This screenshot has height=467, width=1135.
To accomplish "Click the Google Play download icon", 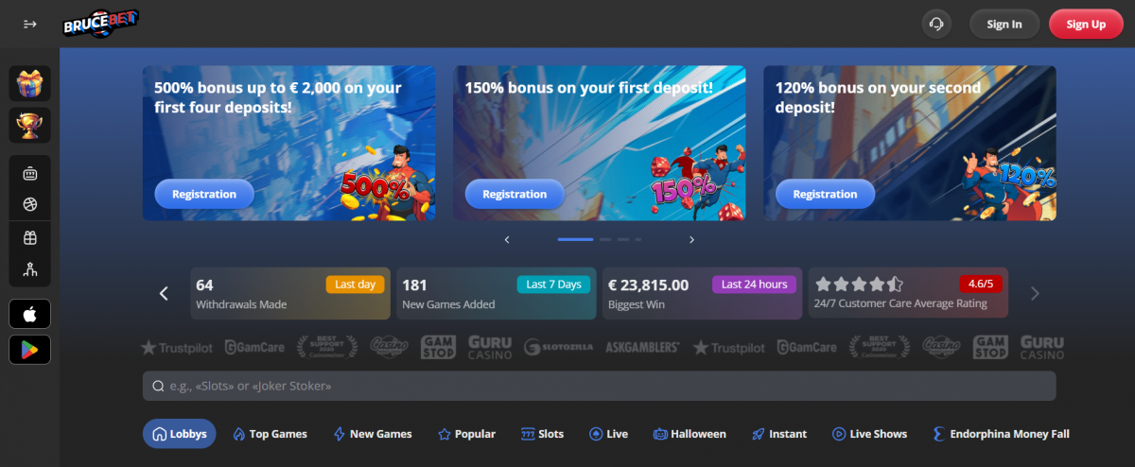I will 29,350.
